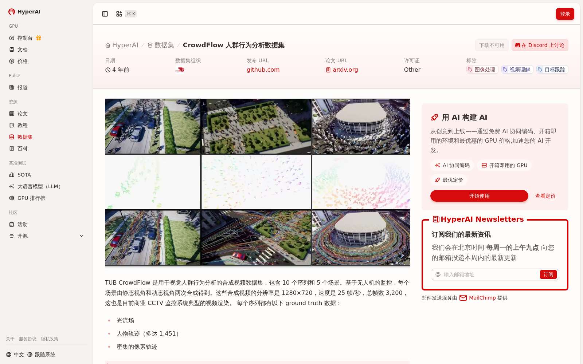Click the CrowdFlow dataset preview image
The image size is (583, 364).
point(257,182)
